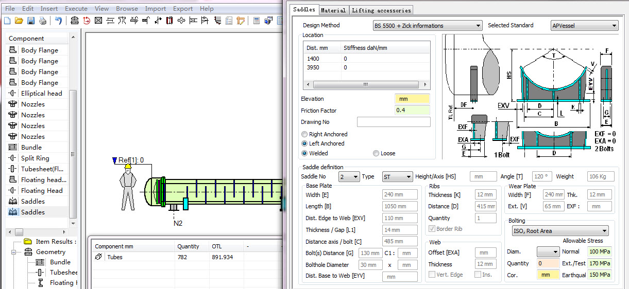
Task: Click the Location table horizontal scrollbar
Action: click(x=366, y=85)
